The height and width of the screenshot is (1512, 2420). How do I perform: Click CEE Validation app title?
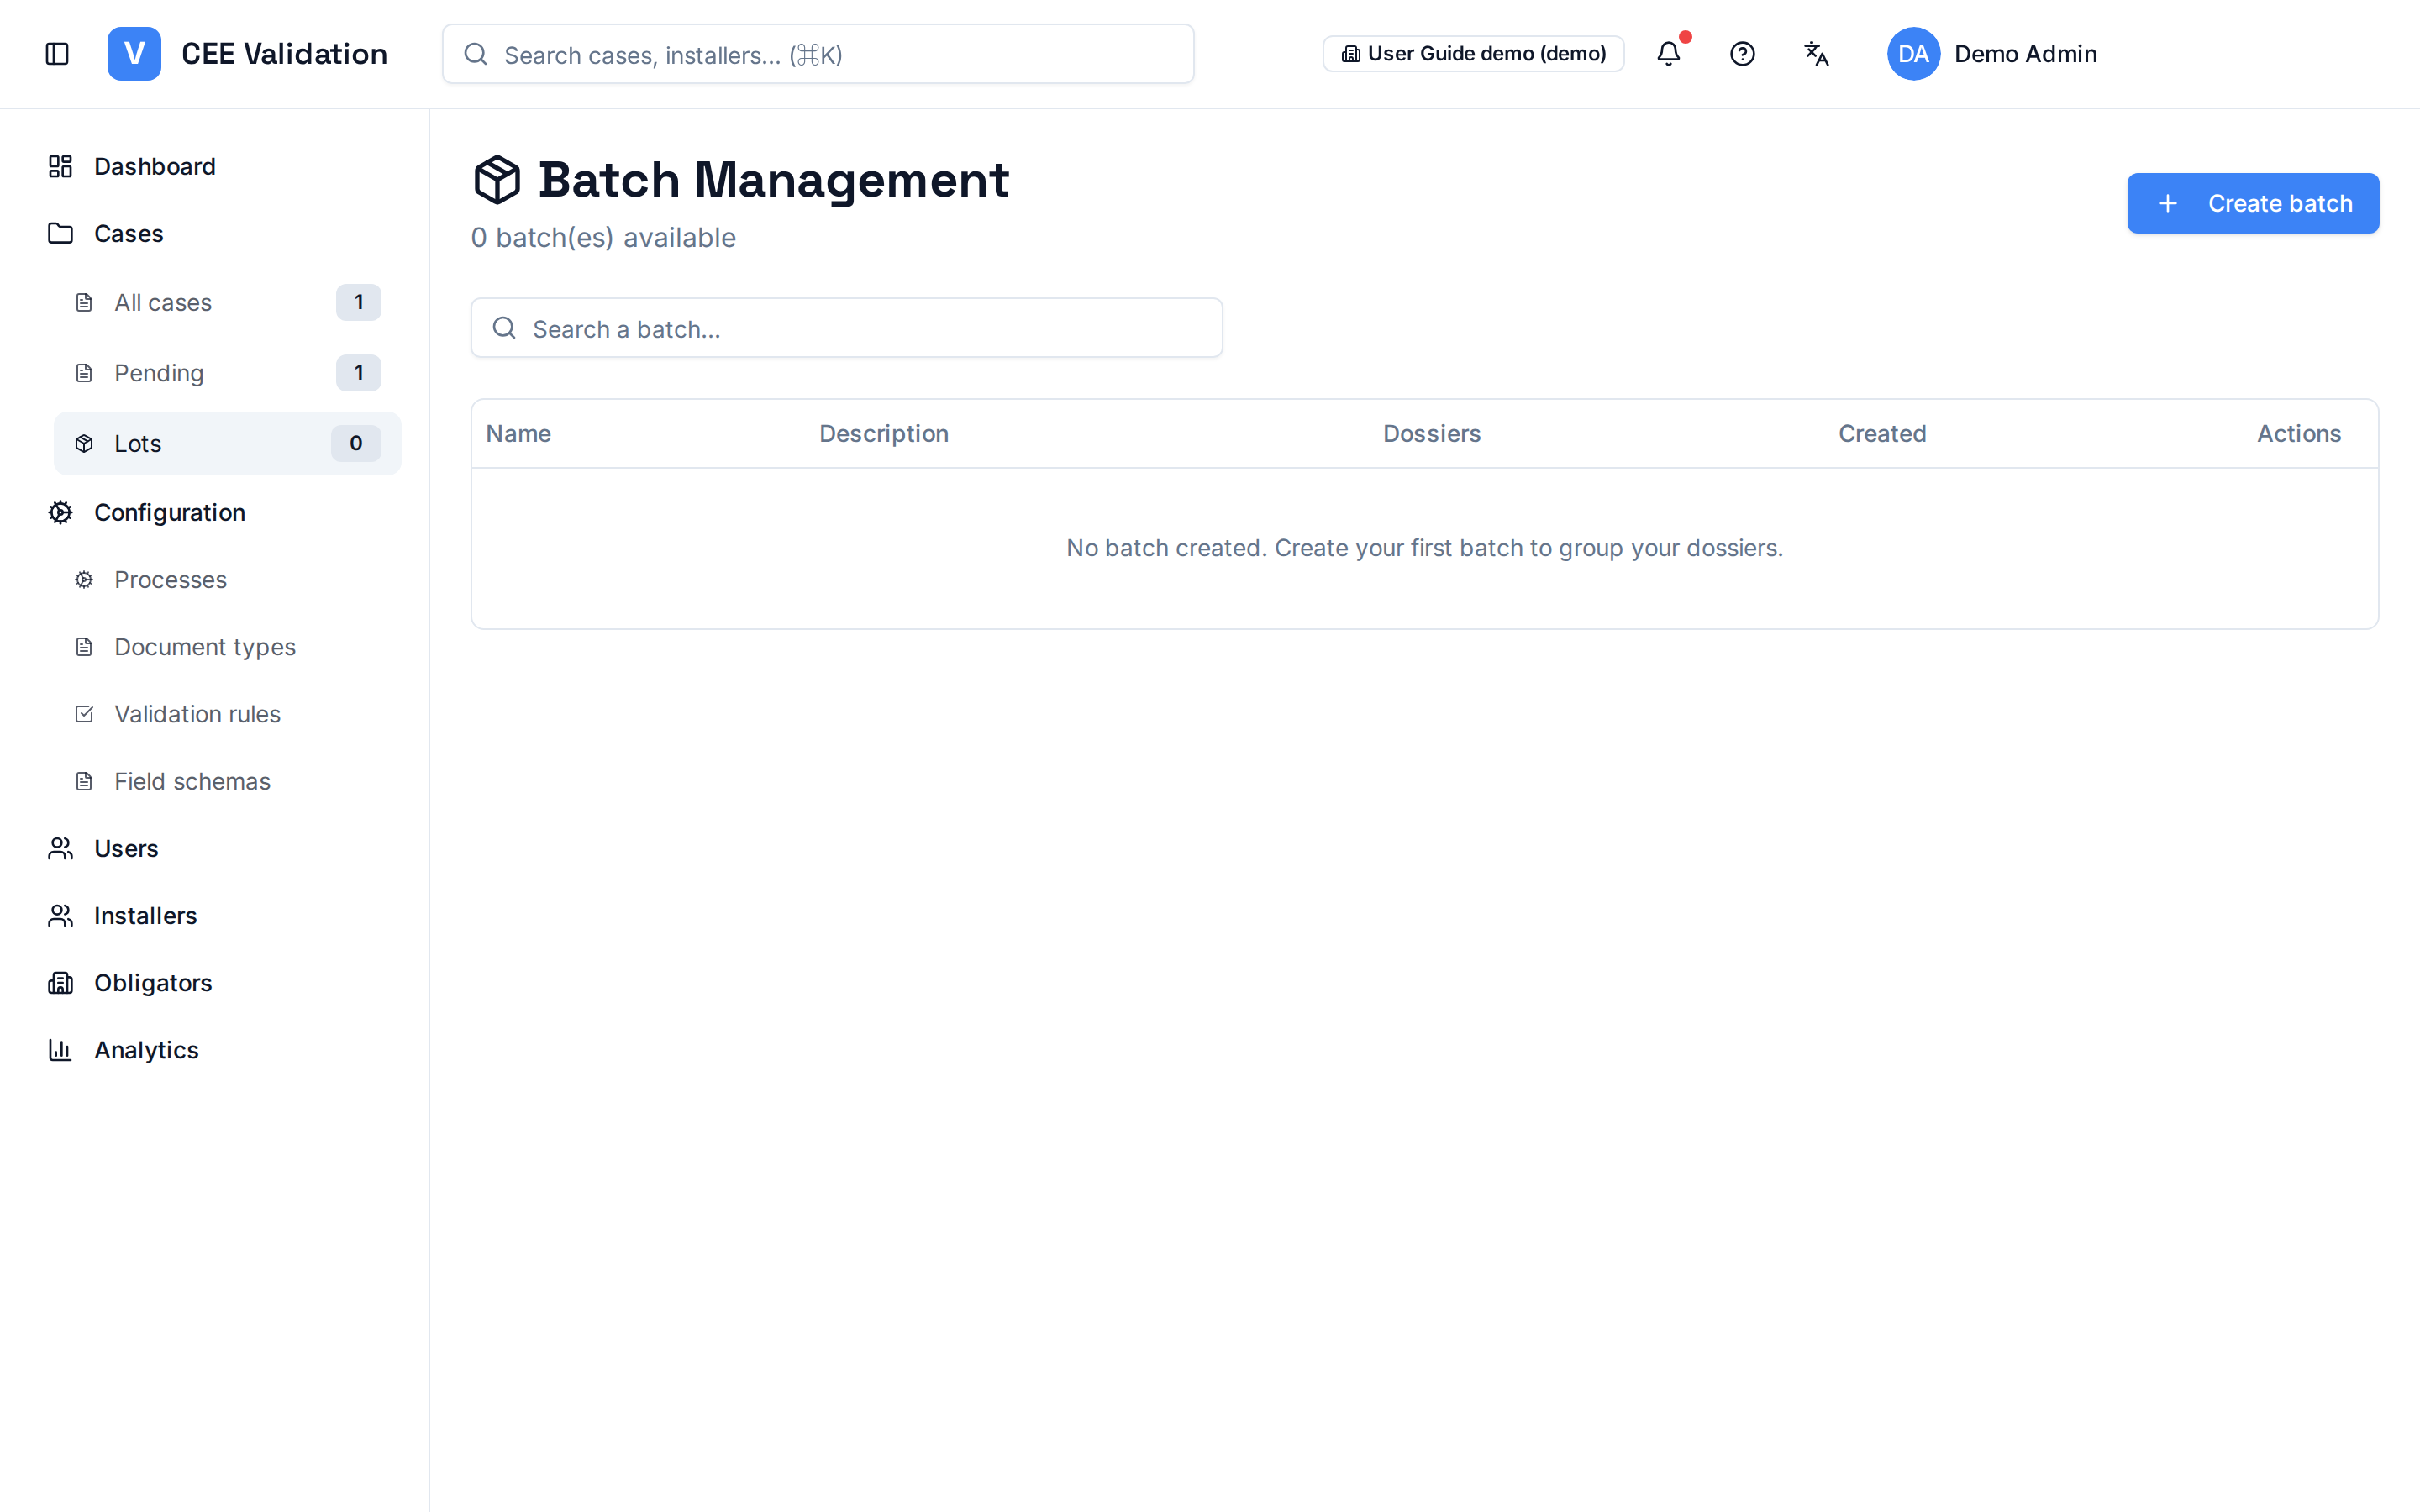click(x=284, y=54)
